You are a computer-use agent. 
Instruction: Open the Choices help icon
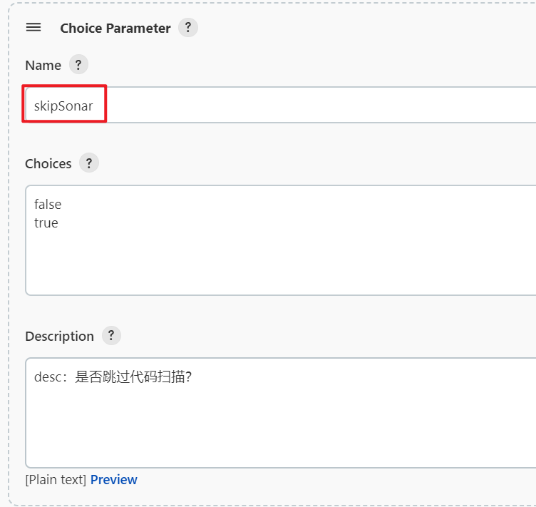[x=89, y=163]
